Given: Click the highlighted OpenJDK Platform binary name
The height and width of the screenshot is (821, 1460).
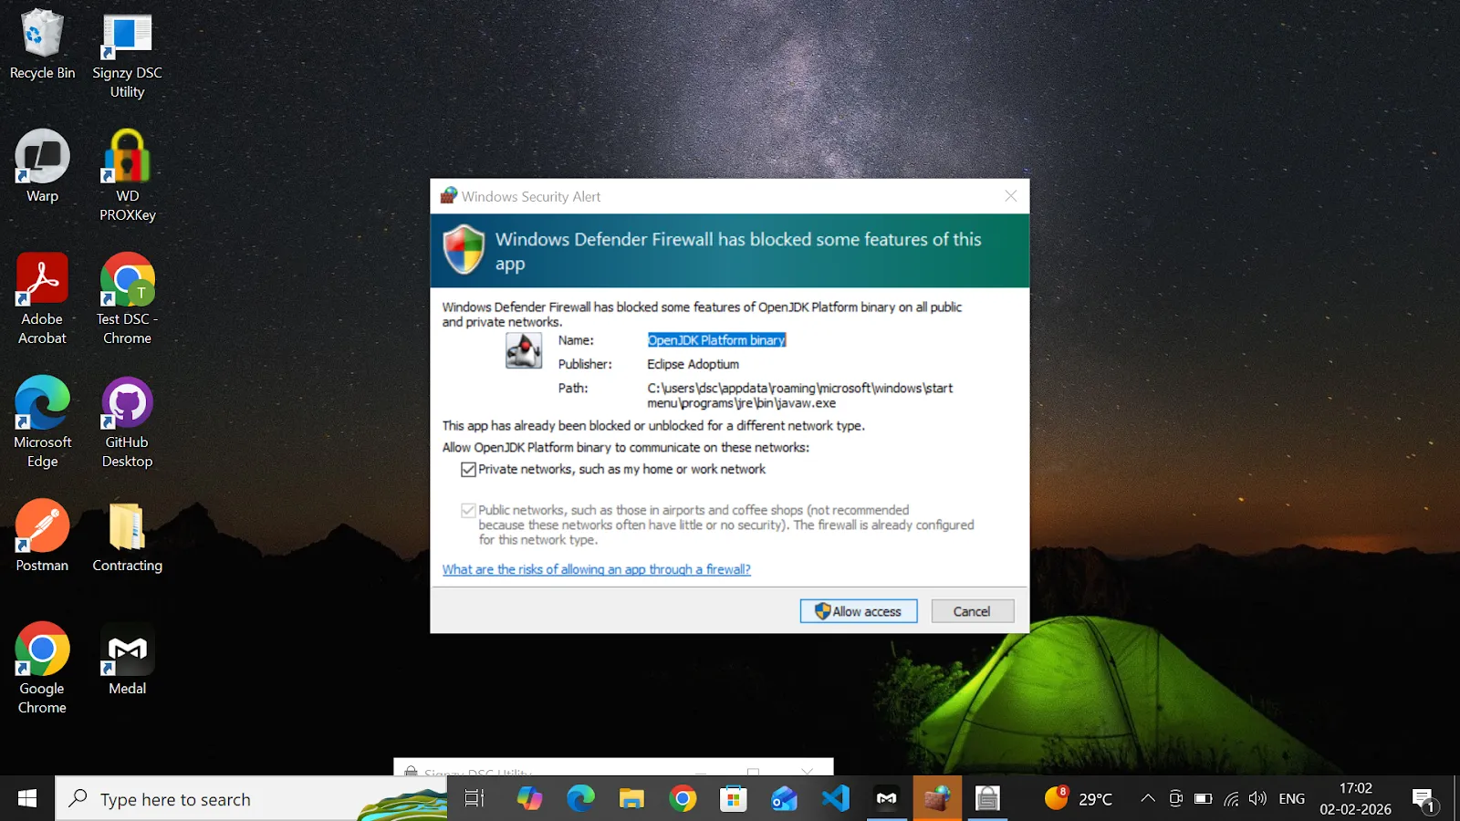Looking at the screenshot, I should 716,340.
